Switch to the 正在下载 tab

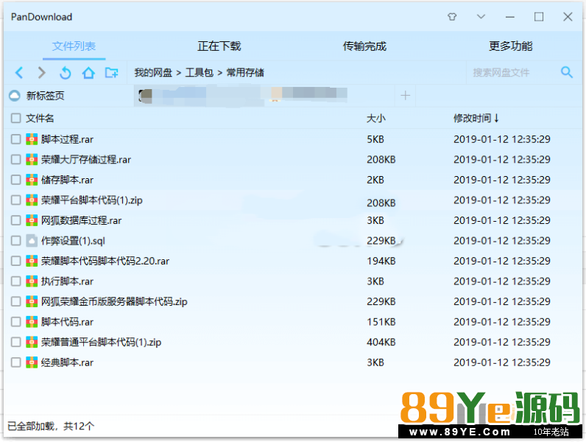[219, 46]
